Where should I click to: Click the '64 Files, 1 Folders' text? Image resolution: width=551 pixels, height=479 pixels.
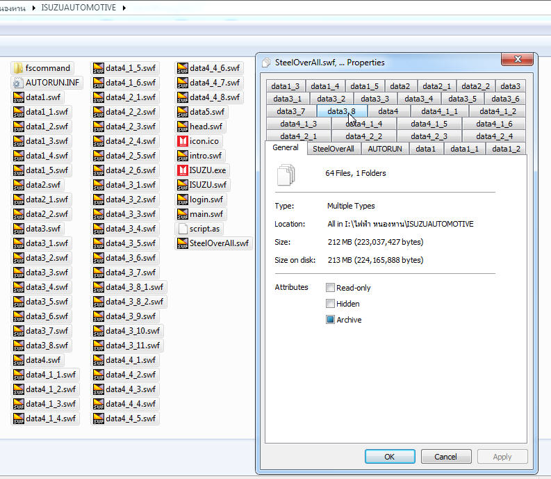(355, 173)
